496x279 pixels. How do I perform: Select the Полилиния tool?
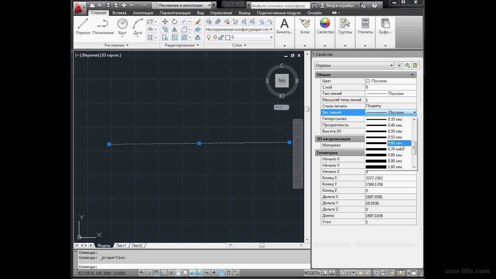coord(103,27)
